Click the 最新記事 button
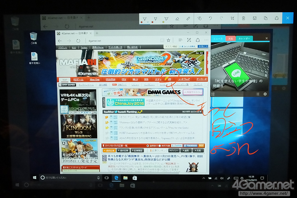This screenshot has height=198, width=297. point(109,151)
